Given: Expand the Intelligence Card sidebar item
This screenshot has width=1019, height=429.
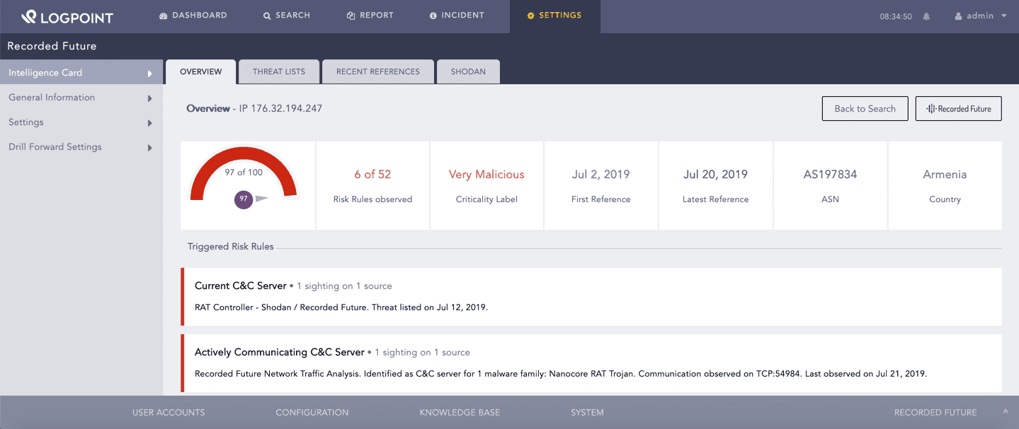Looking at the screenshot, I should (x=81, y=73).
